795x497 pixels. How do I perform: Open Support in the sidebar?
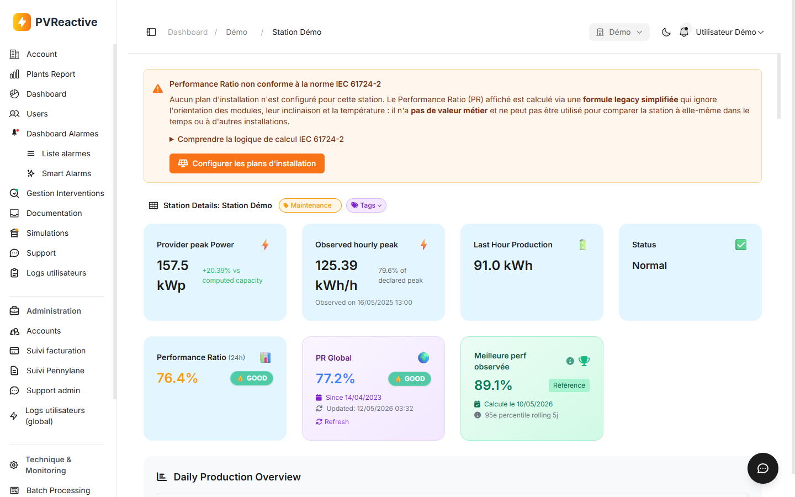(41, 253)
